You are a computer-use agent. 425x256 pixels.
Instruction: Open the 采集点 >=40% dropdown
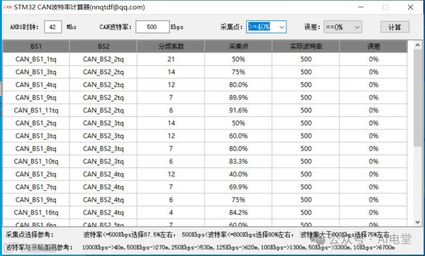pos(266,27)
